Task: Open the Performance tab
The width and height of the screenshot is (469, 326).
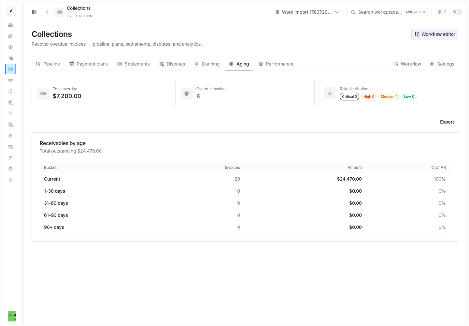Action: pyautogui.click(x=276, y=64)
